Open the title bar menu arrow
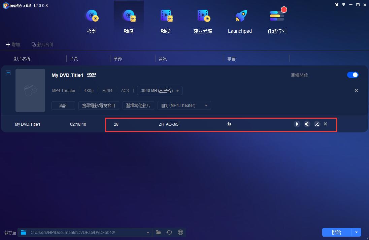Image resolution: width=369 pixels, height=240 pixels. [344, 5]
